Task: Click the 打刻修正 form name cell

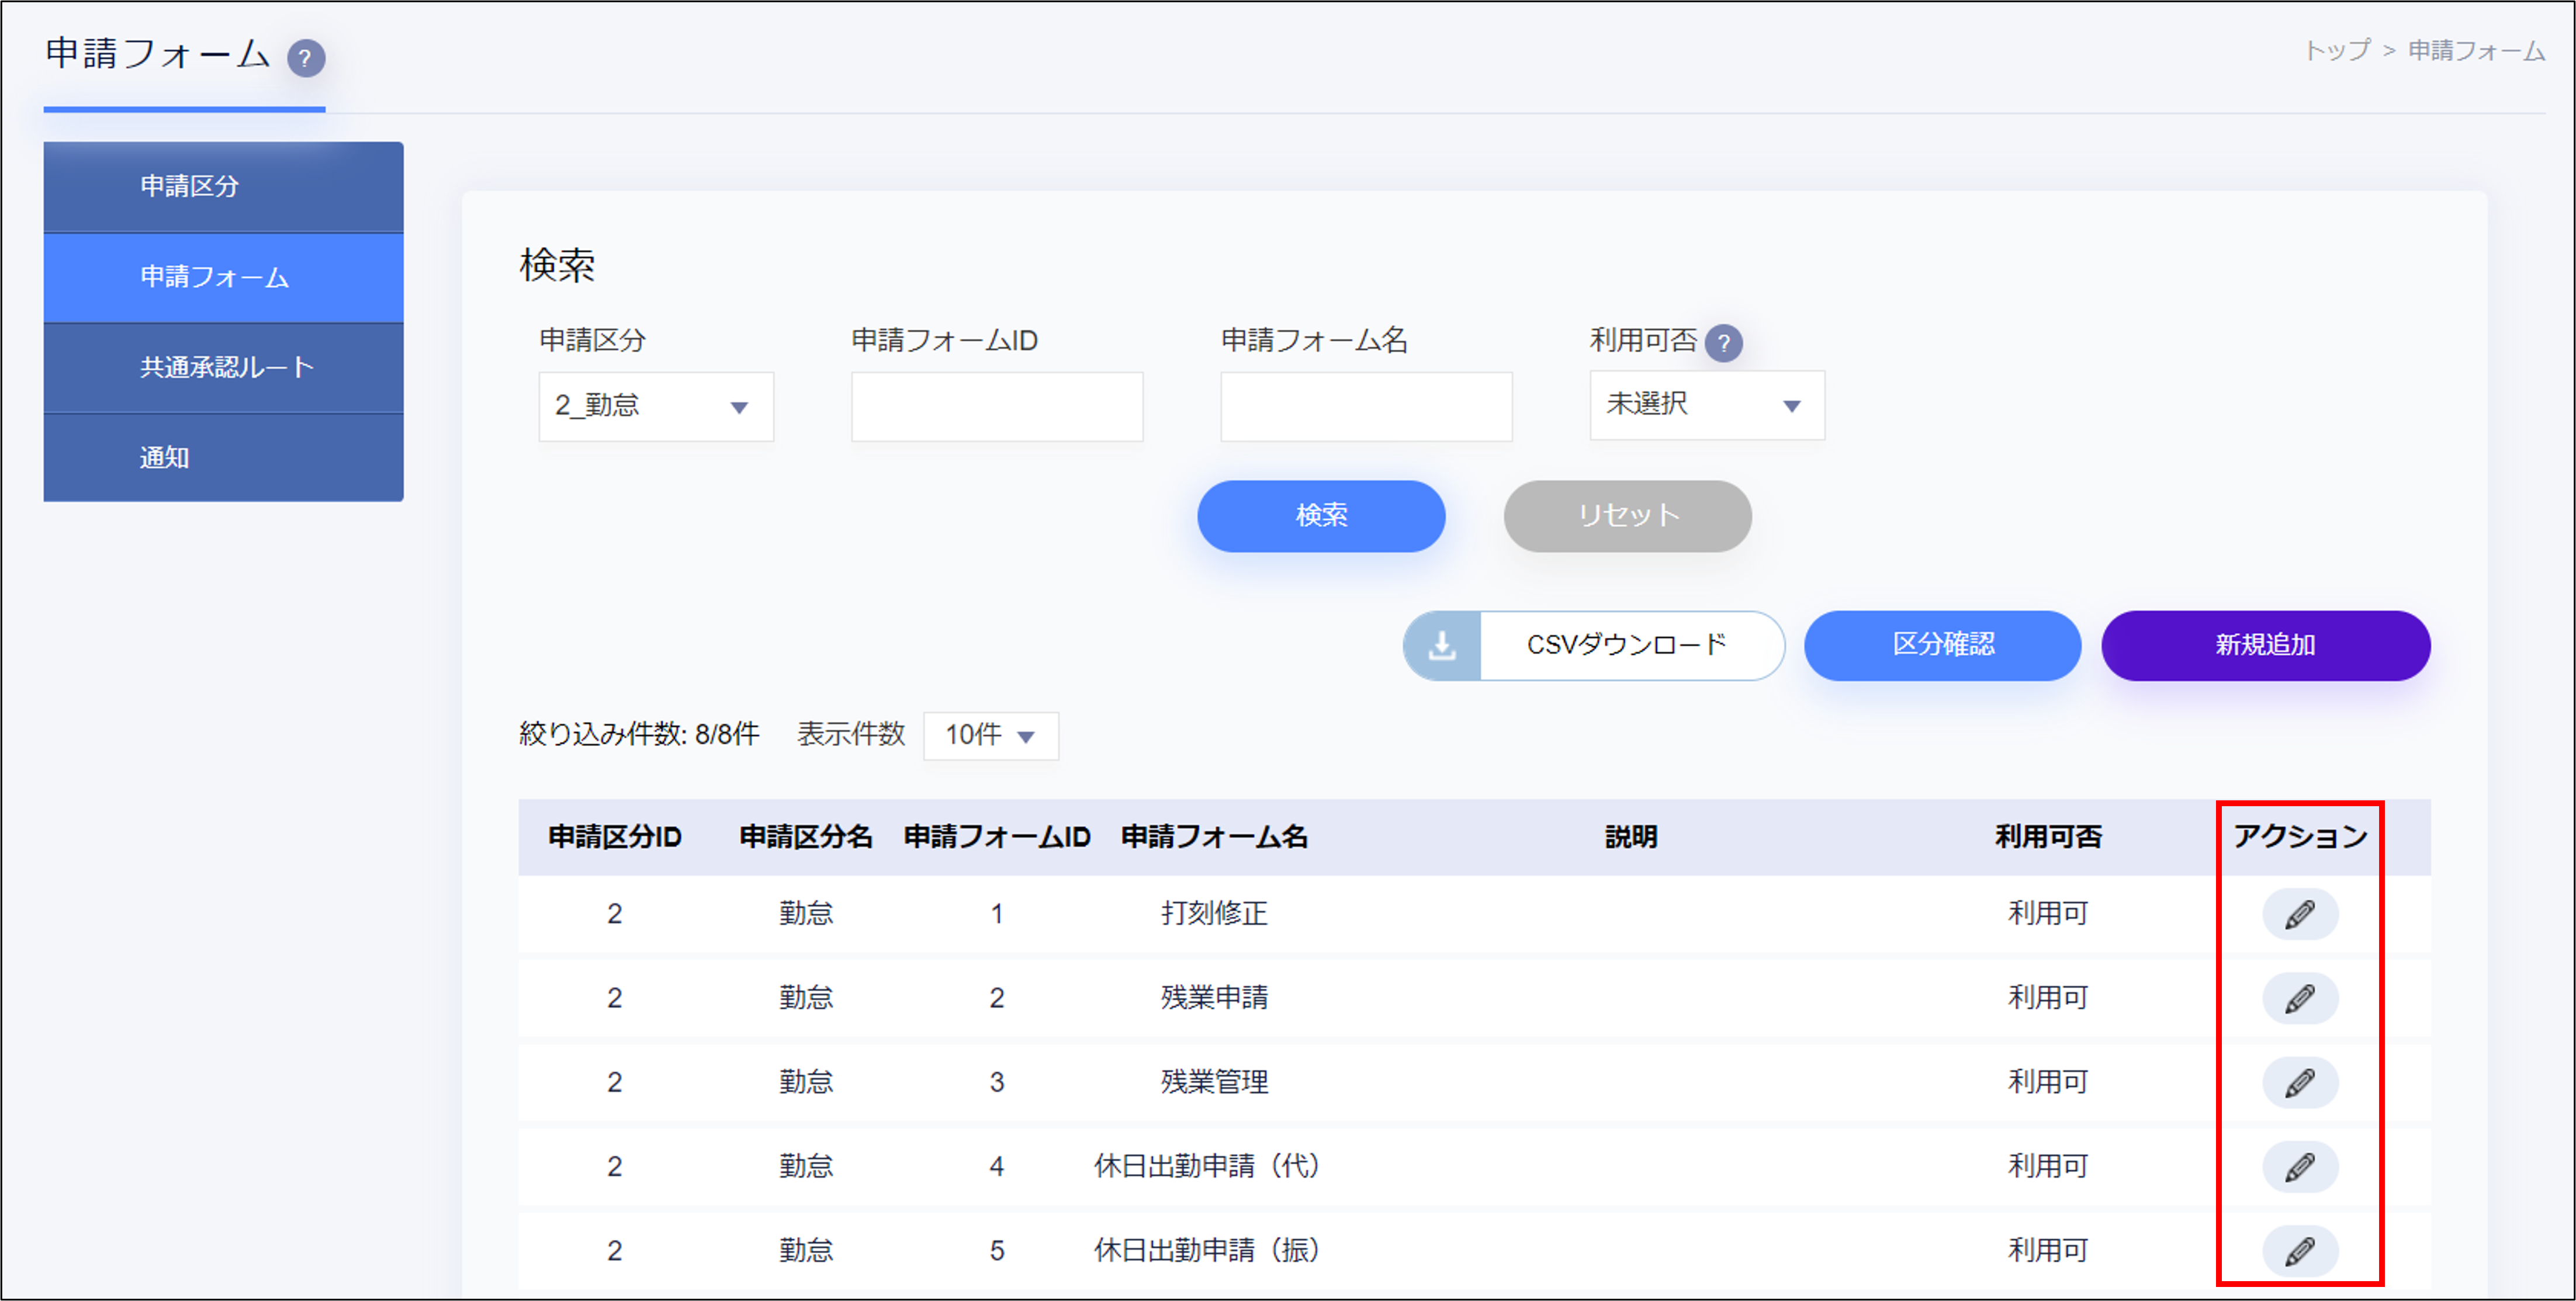Action: [x=1214, y=914]
